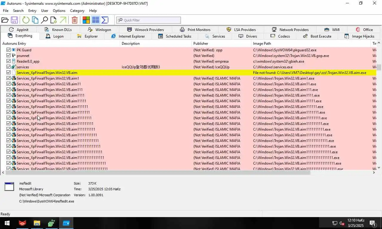Open File Explorer from taskbar
The width and height of the screenshot is (382, 229).
[x=37, y=223]
